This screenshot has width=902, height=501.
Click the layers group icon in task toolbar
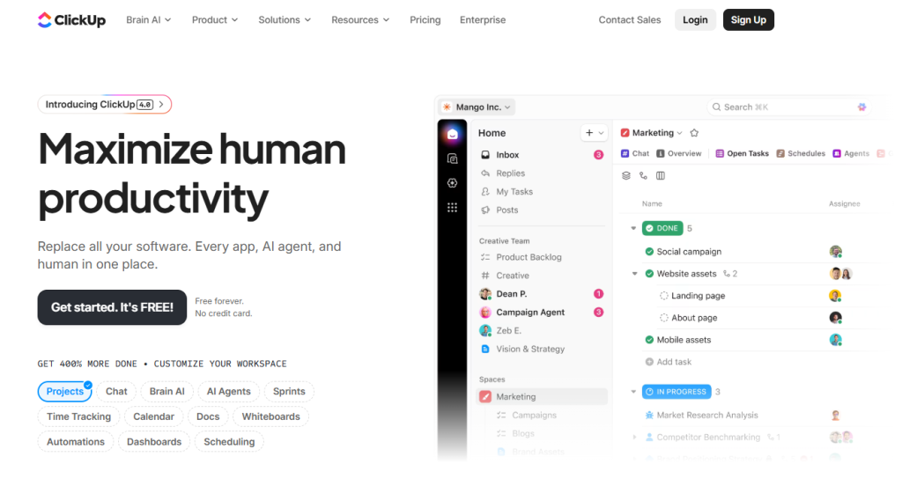626,175
